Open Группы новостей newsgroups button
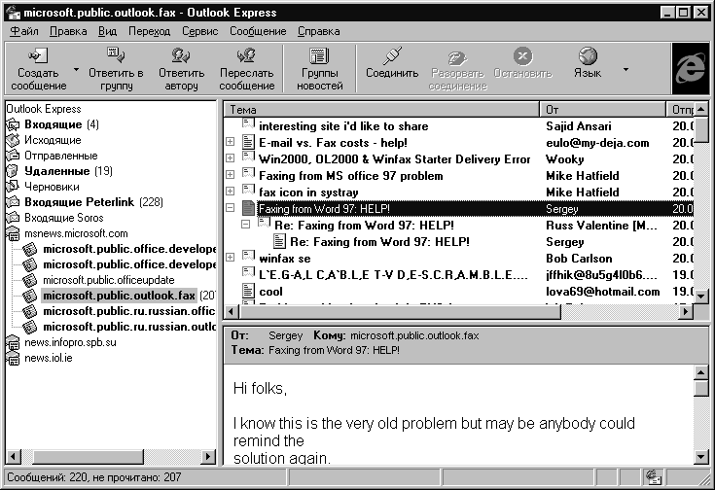This screenshot has height=490, width=715. 320,69
